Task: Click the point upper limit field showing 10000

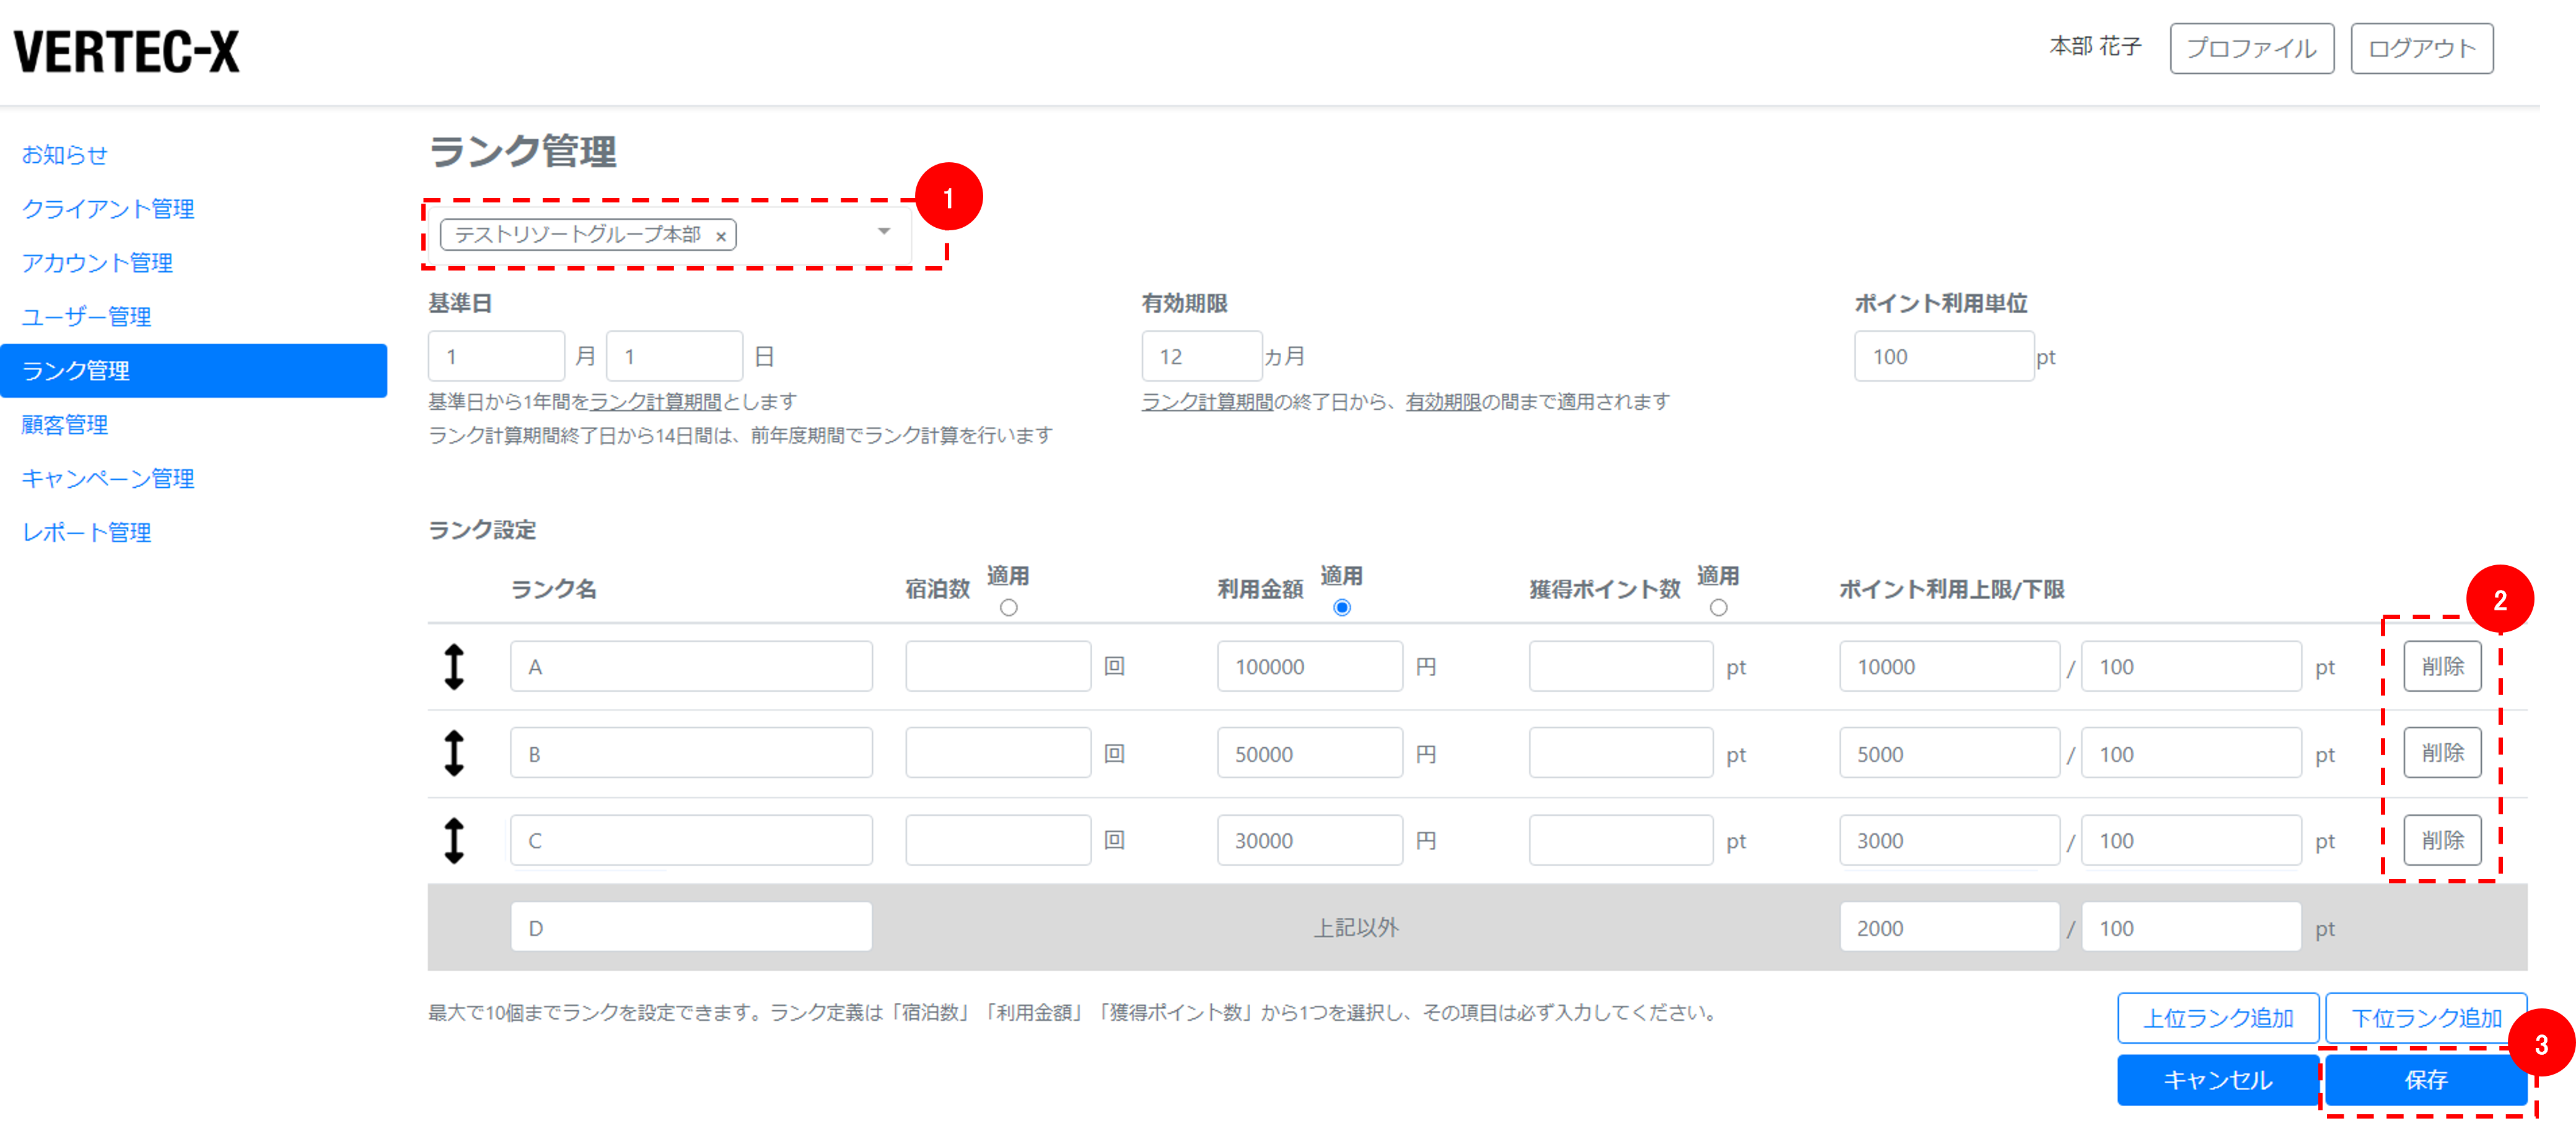Action: pyautogui.click(x=1949, y=667)
